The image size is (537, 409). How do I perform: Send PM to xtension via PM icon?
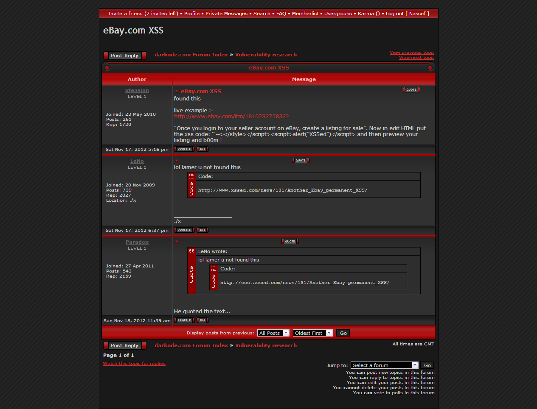[202, 149]
